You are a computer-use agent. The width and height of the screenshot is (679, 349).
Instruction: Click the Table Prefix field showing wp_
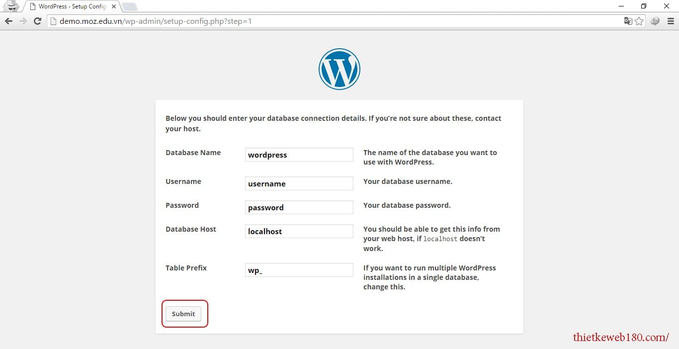pos(298,270)
